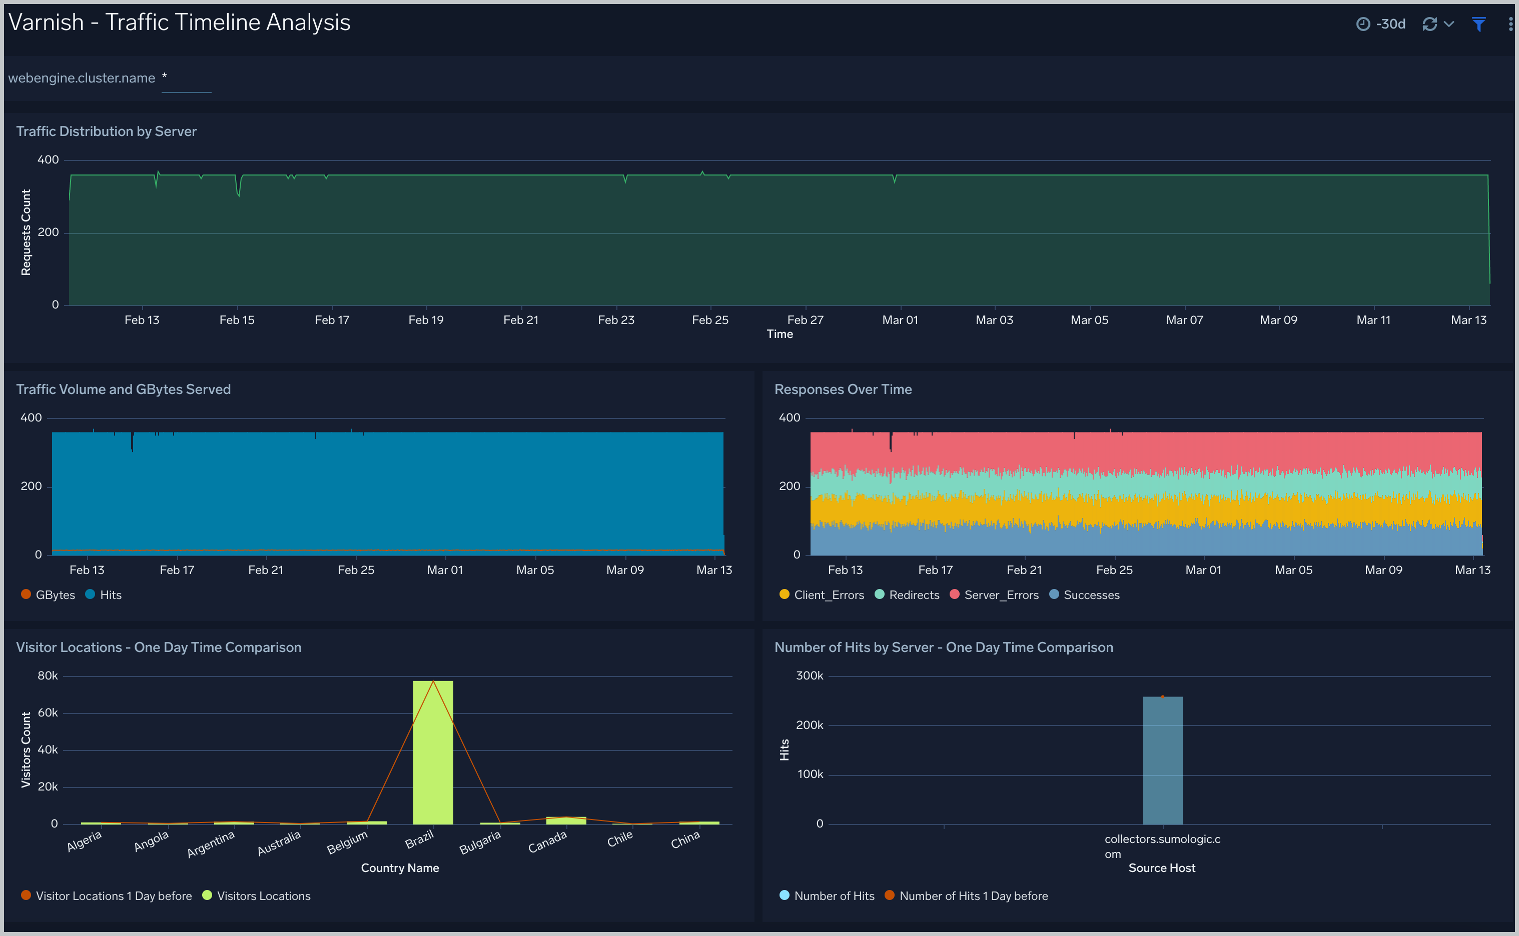Toggle Number of Hits 1 Day before legend
The height and width of the screenshot is (936, 1519).
tap(967, 896)
